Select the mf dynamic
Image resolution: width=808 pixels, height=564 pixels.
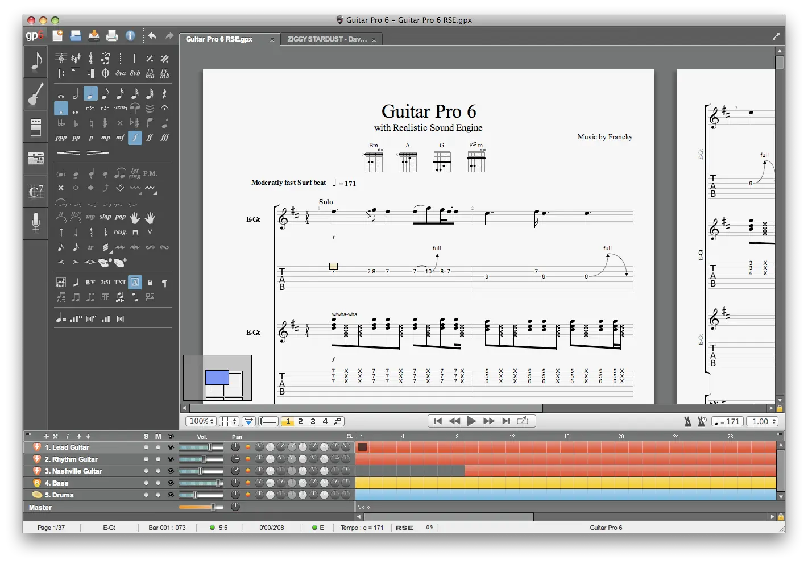[x=120, y=138]
